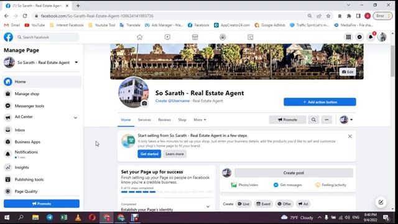Open the three-dots page options button
The image size is (398, 224).
(x=326, y=119)
